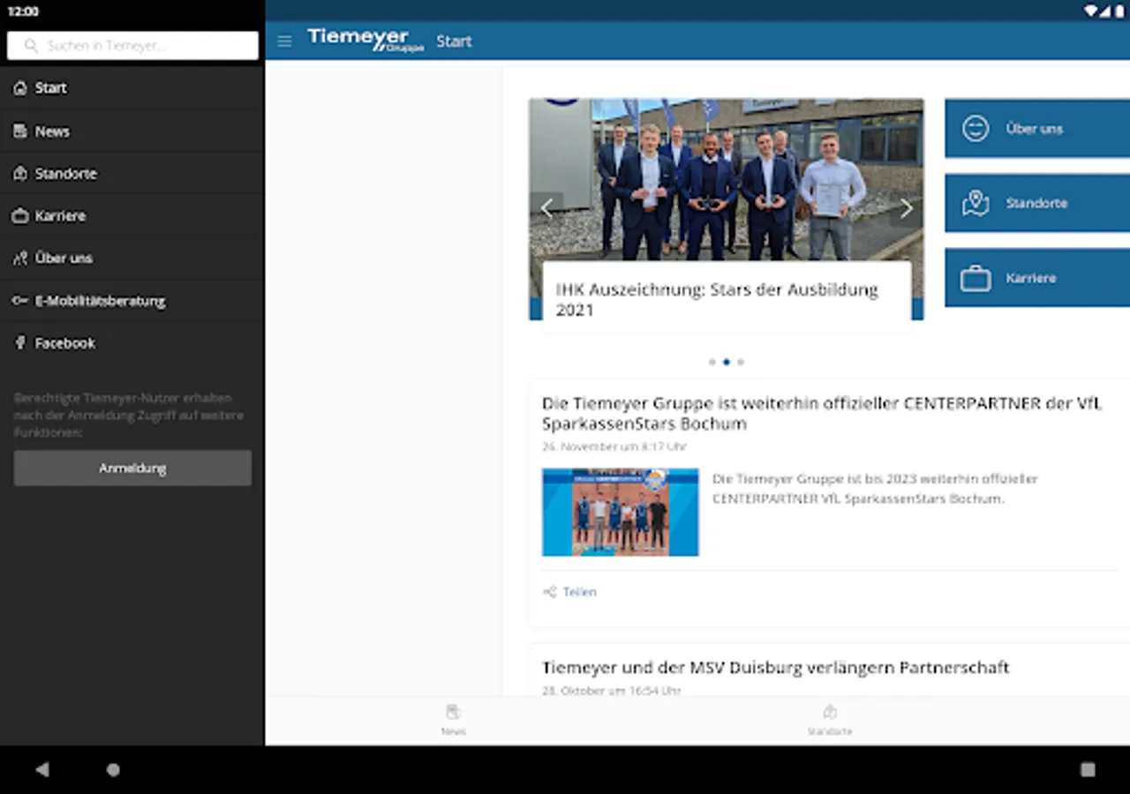Click the Karriere briefcase icon in sidebar
Screen dimensions: 1130x794
20,215
